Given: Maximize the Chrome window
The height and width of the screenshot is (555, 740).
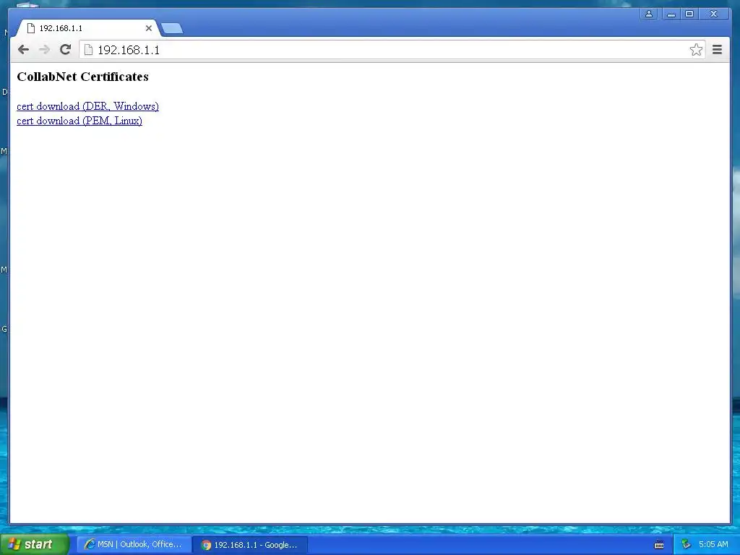Looking at the screenshot, I should point(689,14).
